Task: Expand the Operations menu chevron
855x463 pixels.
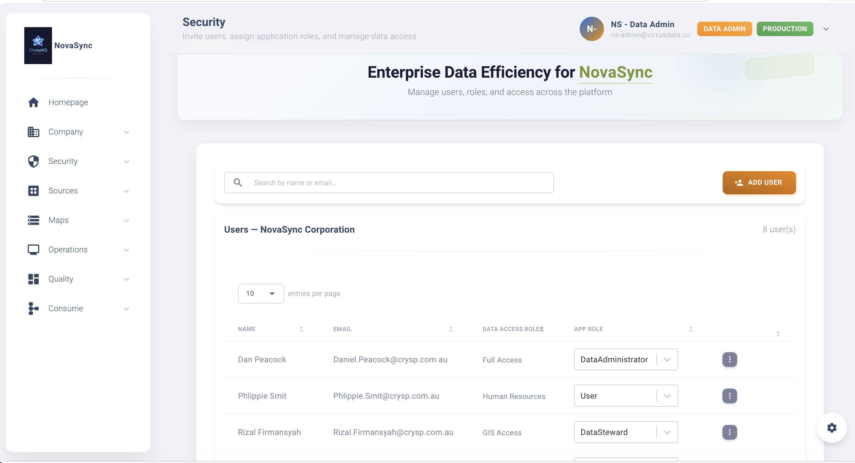Action: click(x=127, y=250)
